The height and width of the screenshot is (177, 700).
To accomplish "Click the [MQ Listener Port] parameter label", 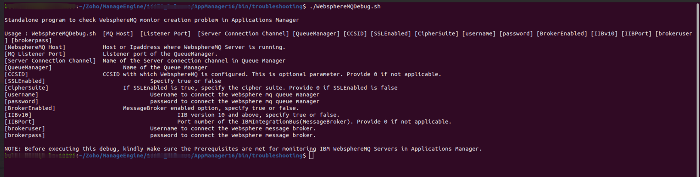I will tap(35, 54).
